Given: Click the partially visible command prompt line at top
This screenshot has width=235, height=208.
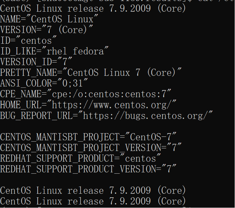Looking at the screenshot, I should coord(117,1).
